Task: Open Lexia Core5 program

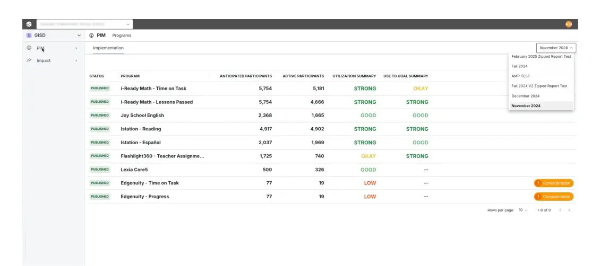Action: [x=134, y=170]
